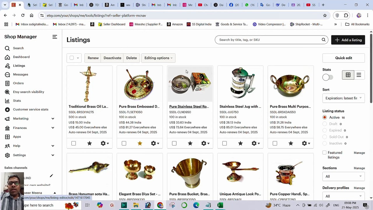The image size is (373, 210).
Task: Click the Quick edit button
Action: click(x=344, y=58)
